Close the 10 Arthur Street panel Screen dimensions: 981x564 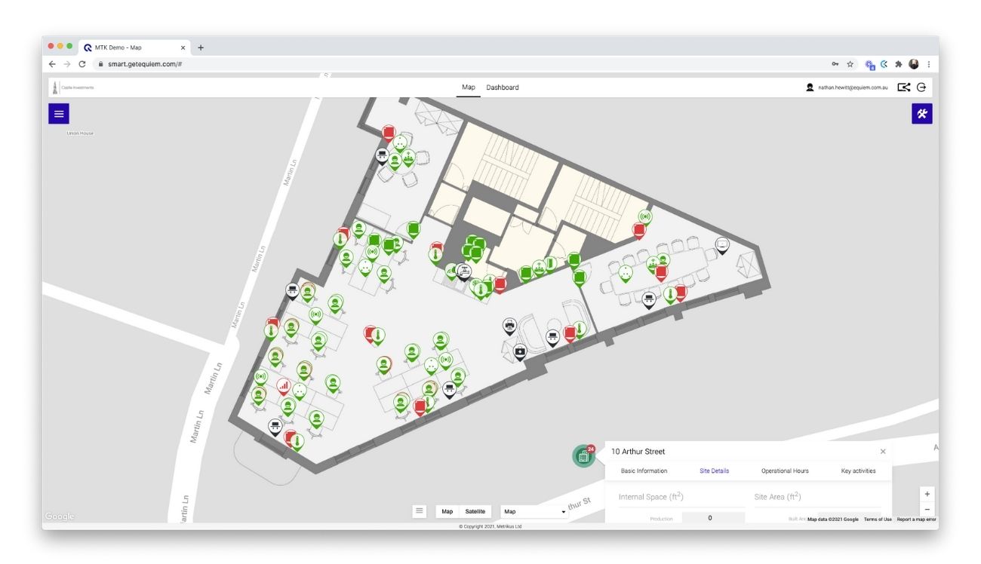tap(883, 452)
